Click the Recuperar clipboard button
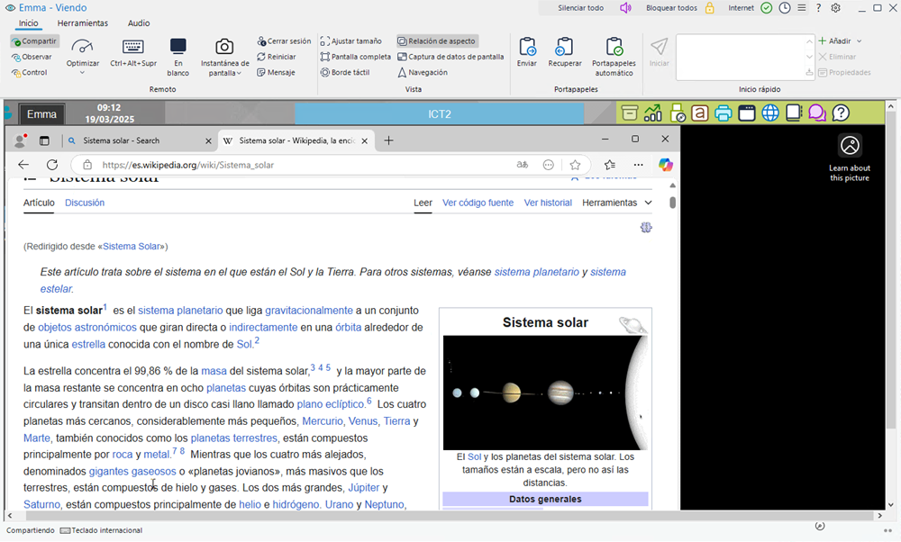 (x=565, y=53)
